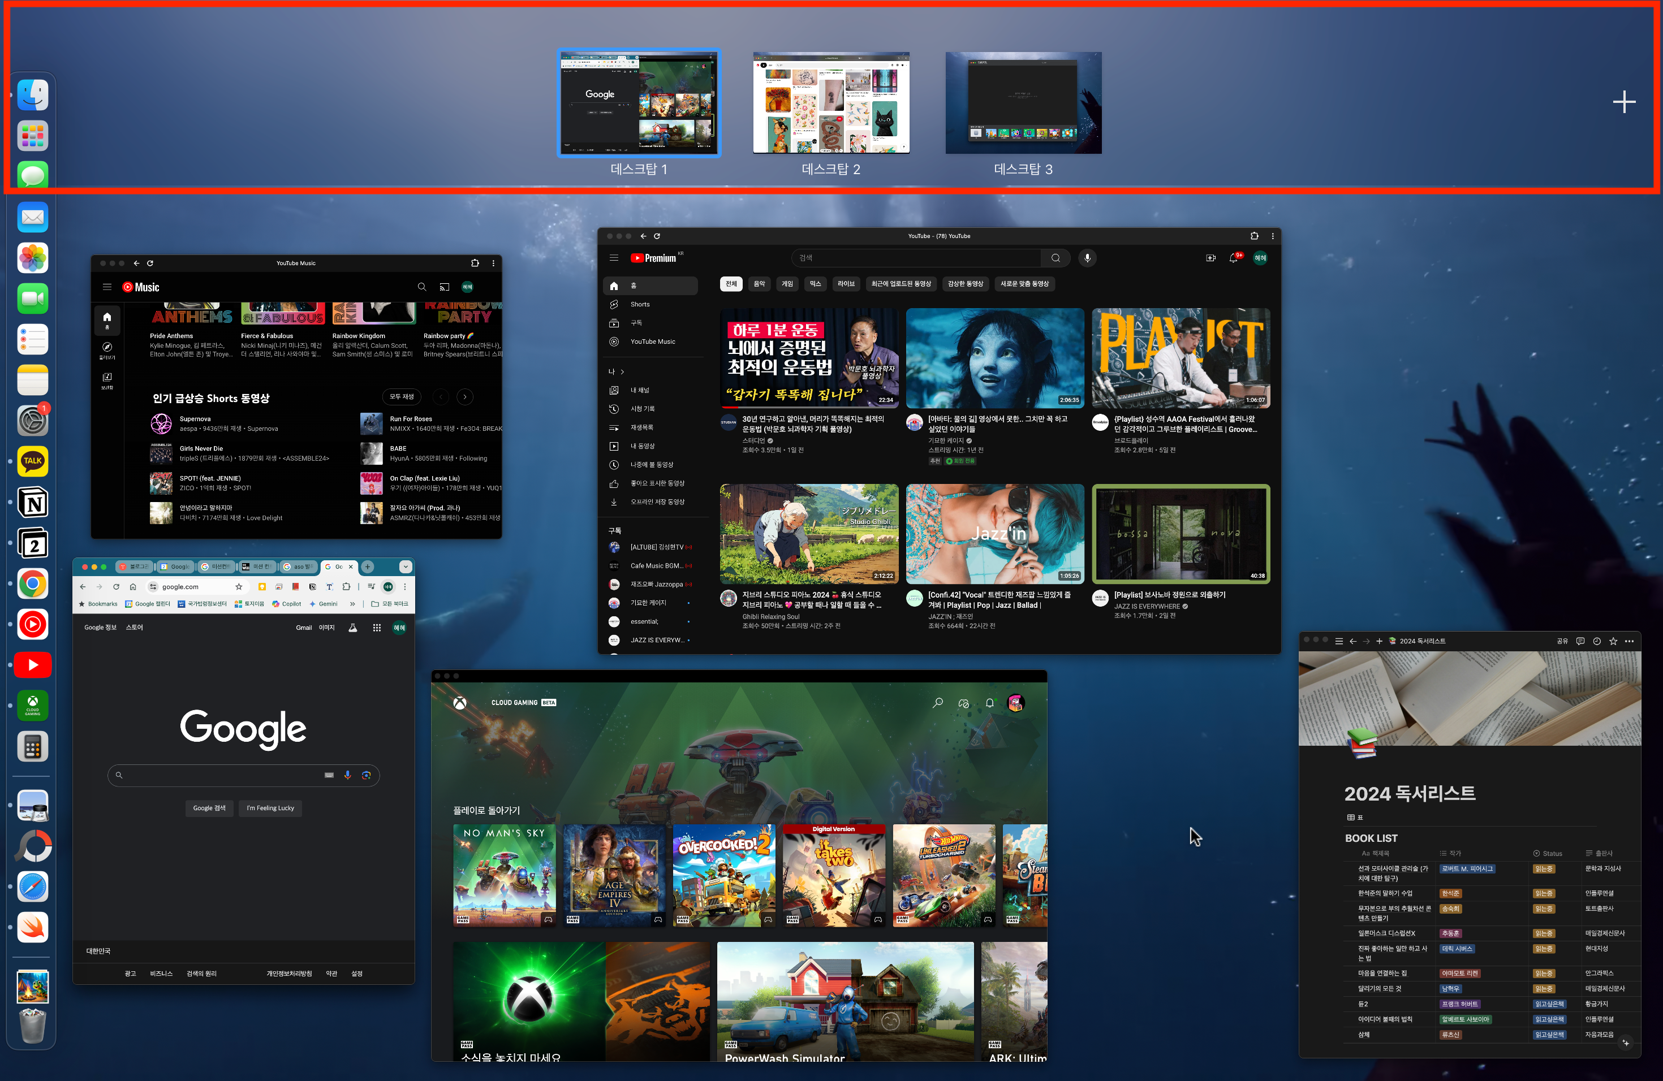
Task: Open the YouTube notifications bell
Action: click(x=1233, y=258)
